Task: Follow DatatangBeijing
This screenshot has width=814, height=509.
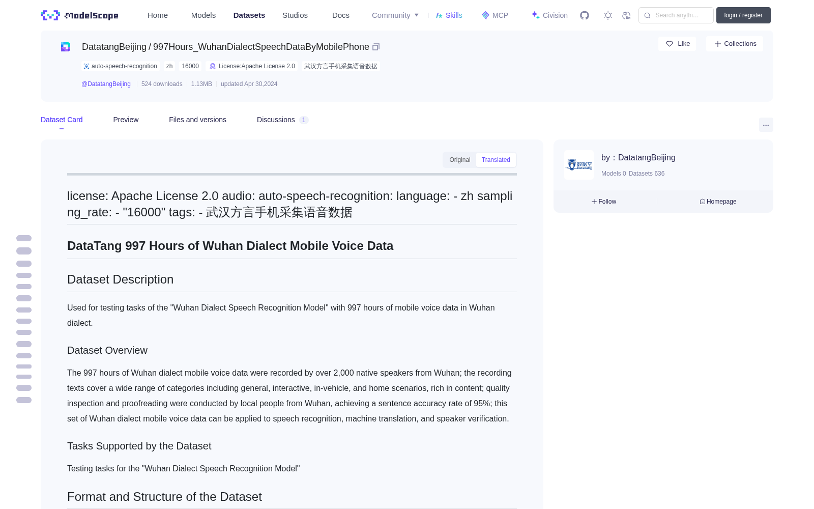Action: (604, 202)
